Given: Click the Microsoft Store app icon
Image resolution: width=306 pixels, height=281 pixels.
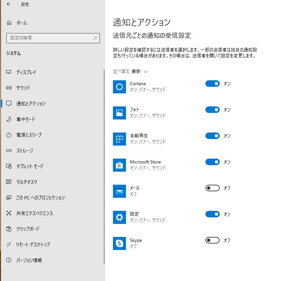Looking at the screenshot, I should [119, 165].
